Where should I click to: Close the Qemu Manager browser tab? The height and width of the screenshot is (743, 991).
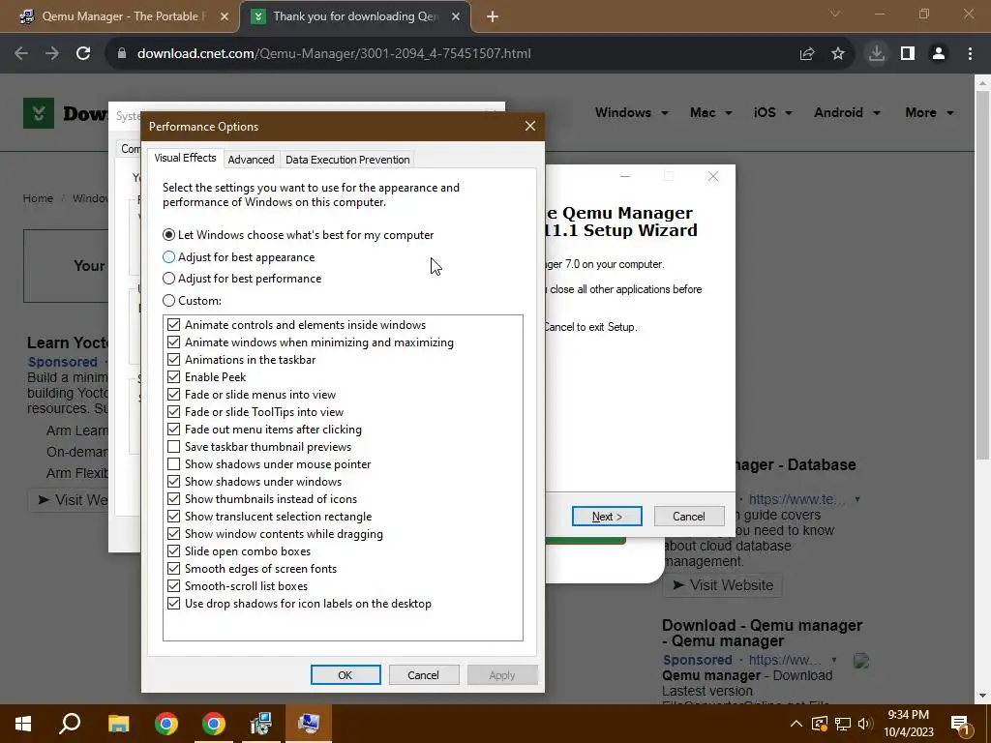tap(225, 16)
